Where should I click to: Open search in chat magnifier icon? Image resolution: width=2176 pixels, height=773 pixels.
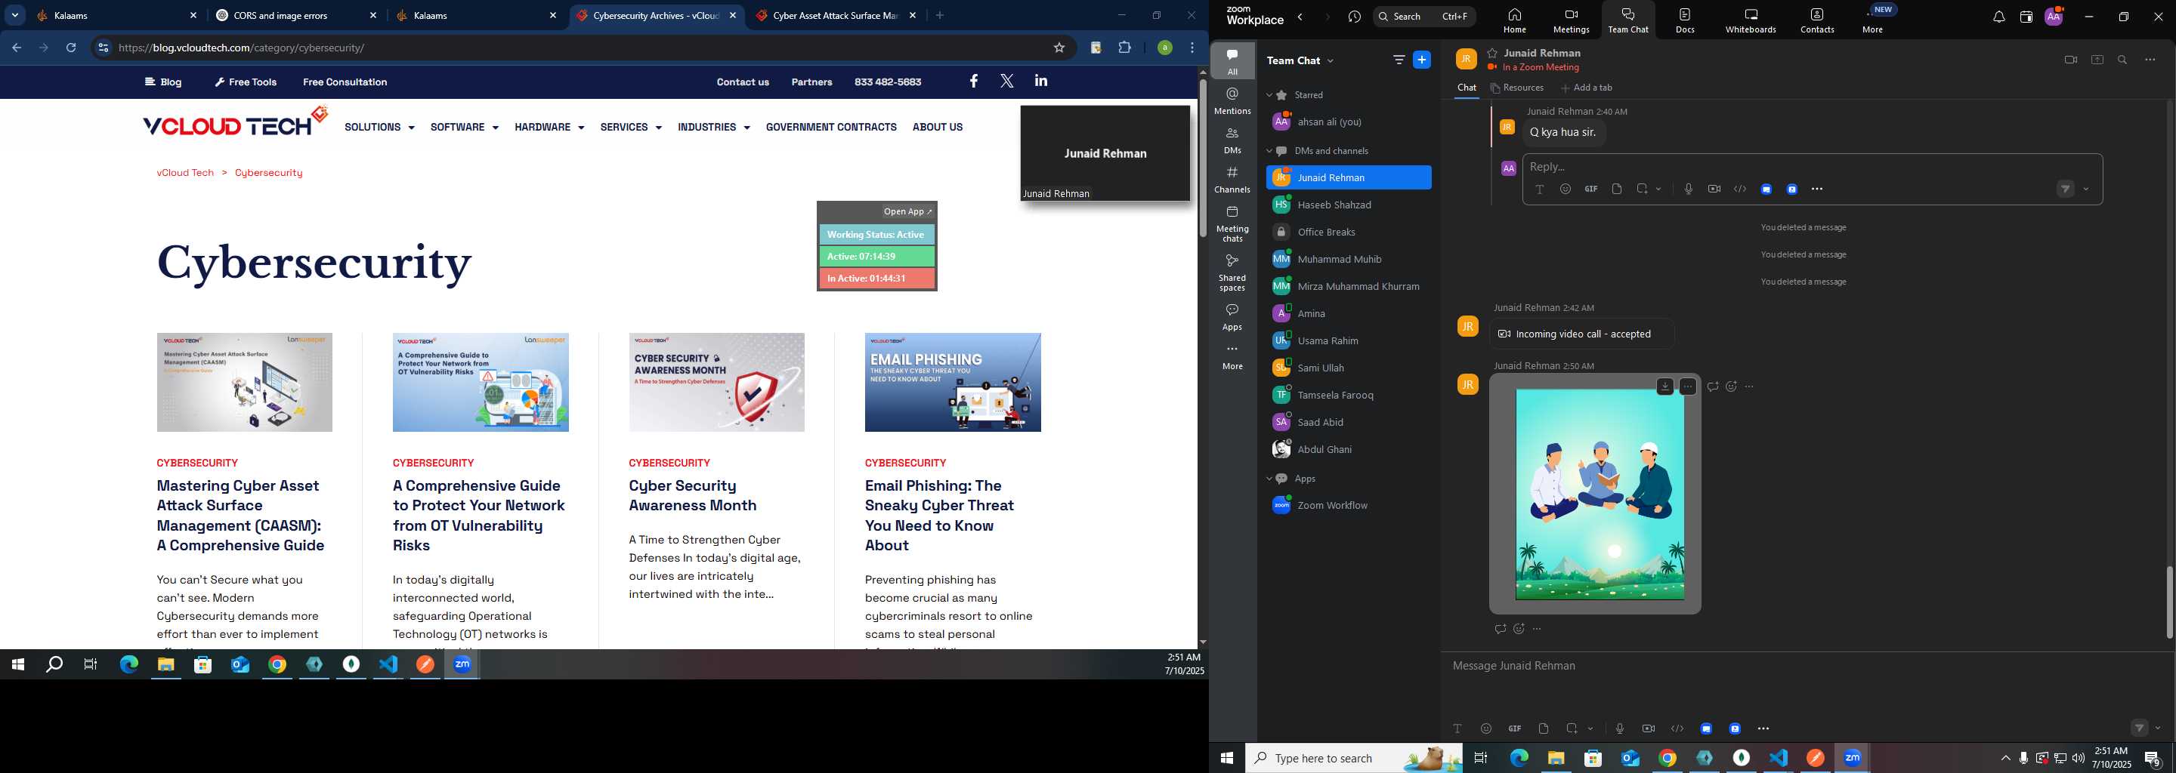2123,60
